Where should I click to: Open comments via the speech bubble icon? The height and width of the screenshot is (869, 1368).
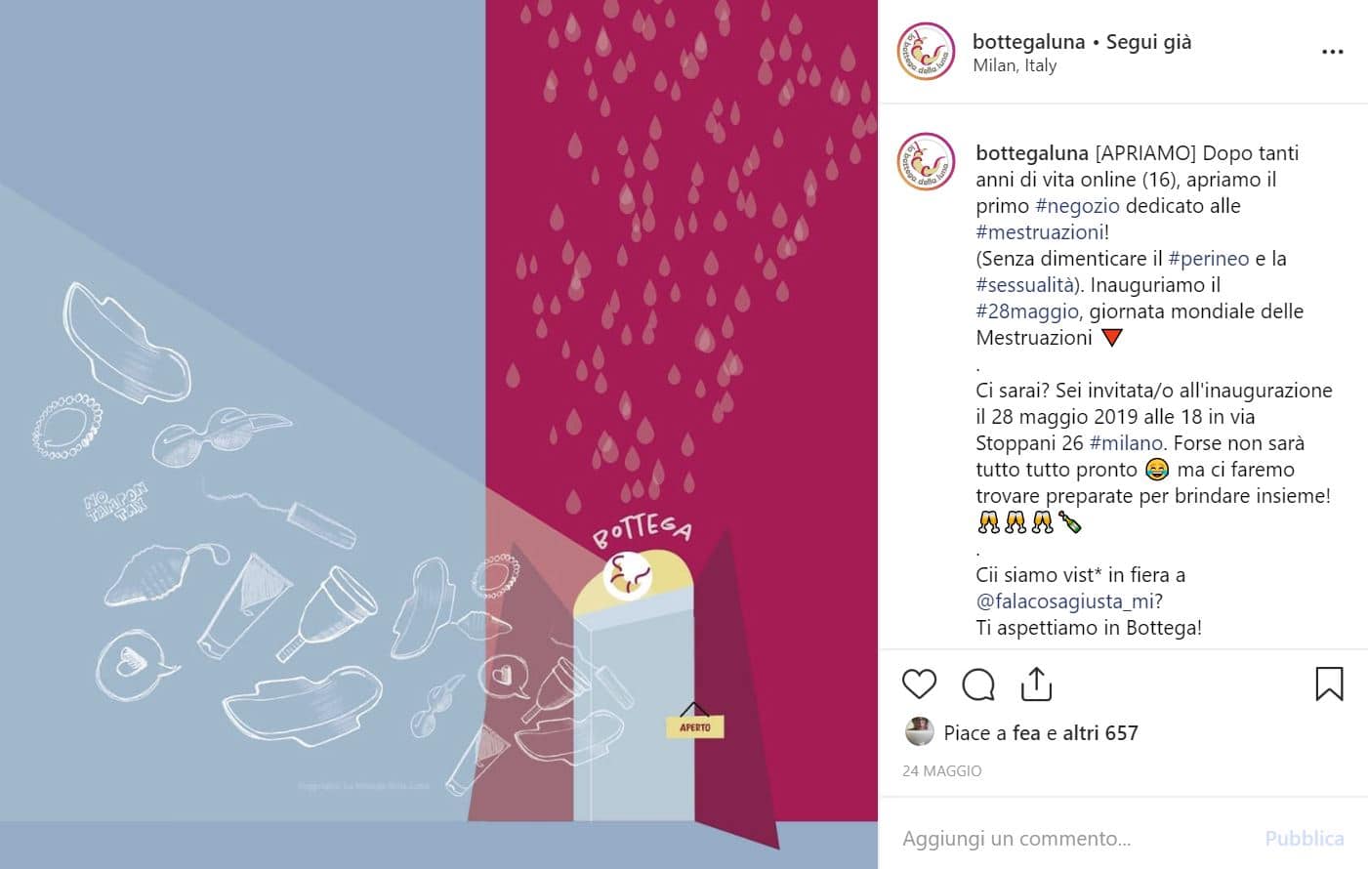[977, 684]
